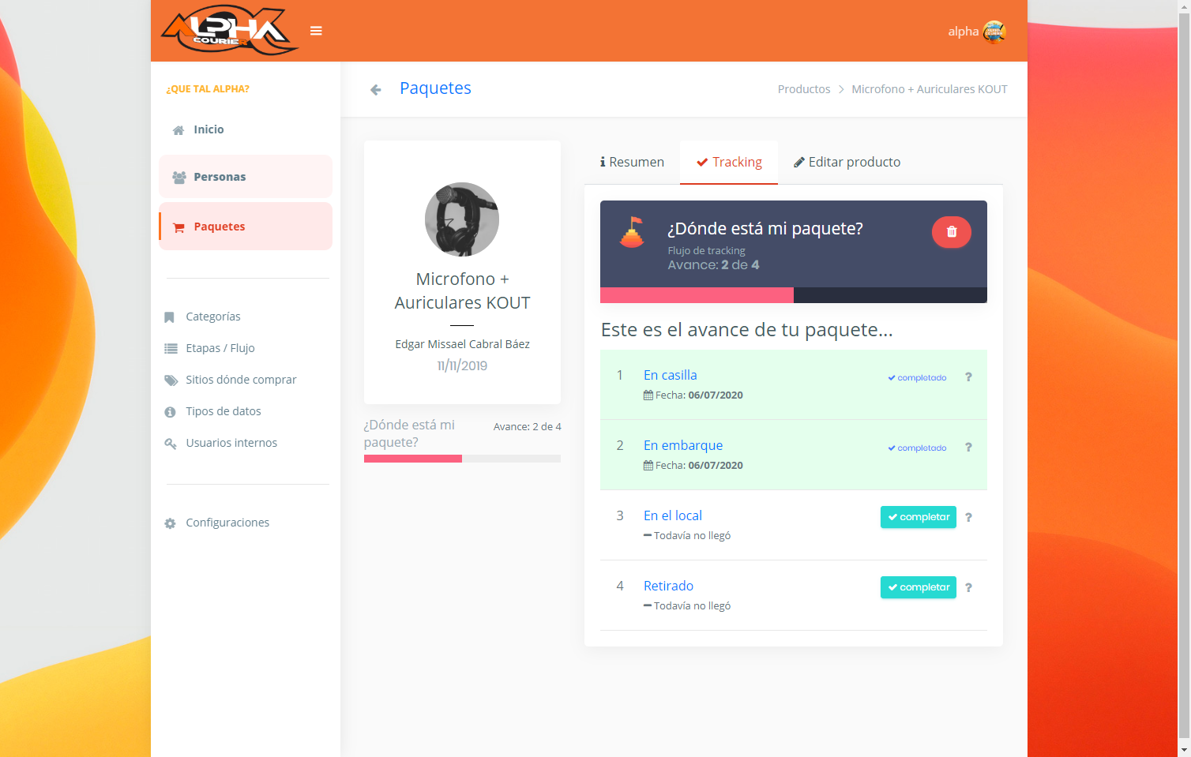The image size is (1191, 757).
Task: Open Categorías in the sidebar
Action: coord(212,317)
